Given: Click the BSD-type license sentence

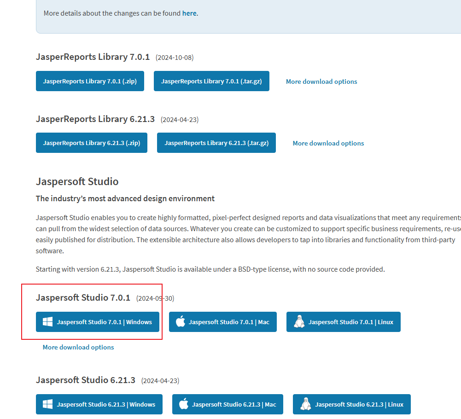Looking at the screenshot, I should click(210, 269).
